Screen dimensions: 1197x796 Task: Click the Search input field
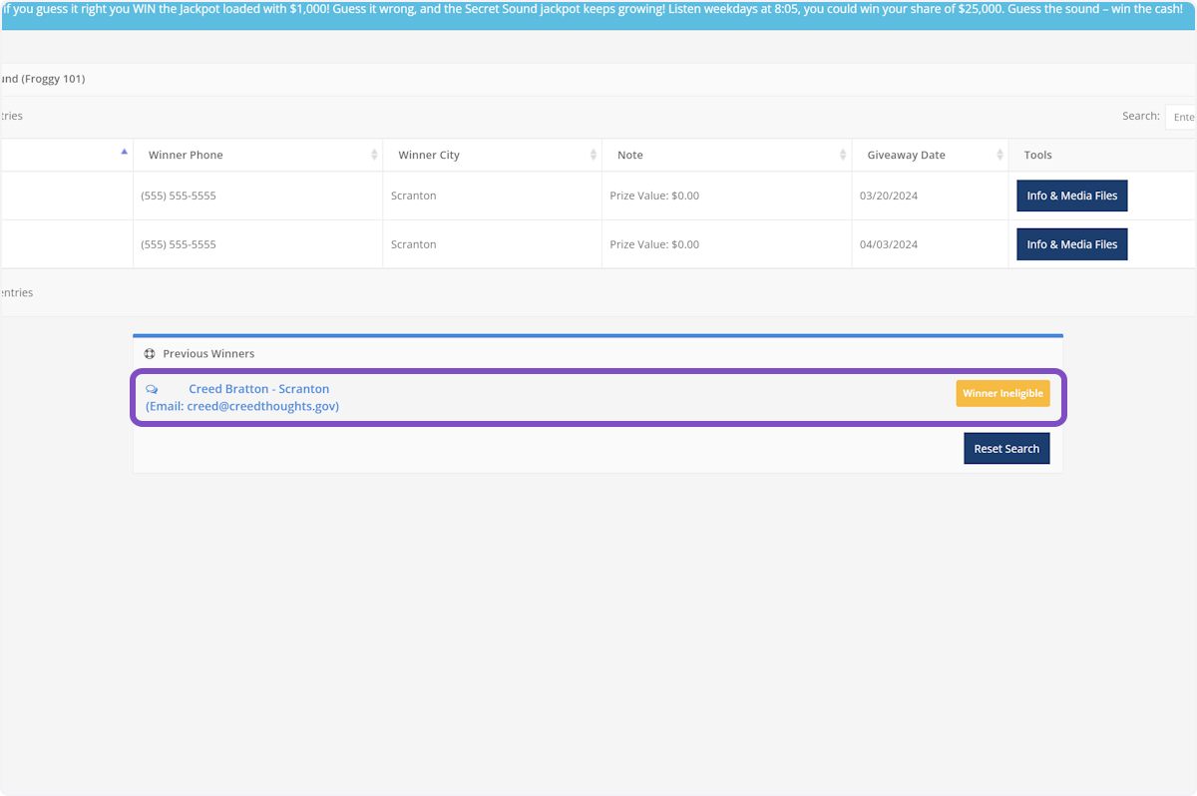pyautogui.click(x=1182, y=116)
